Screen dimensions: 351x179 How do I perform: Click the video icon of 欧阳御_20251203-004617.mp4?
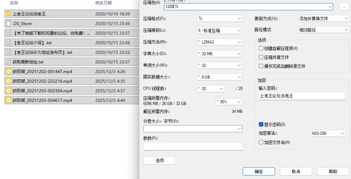(8, 100)
